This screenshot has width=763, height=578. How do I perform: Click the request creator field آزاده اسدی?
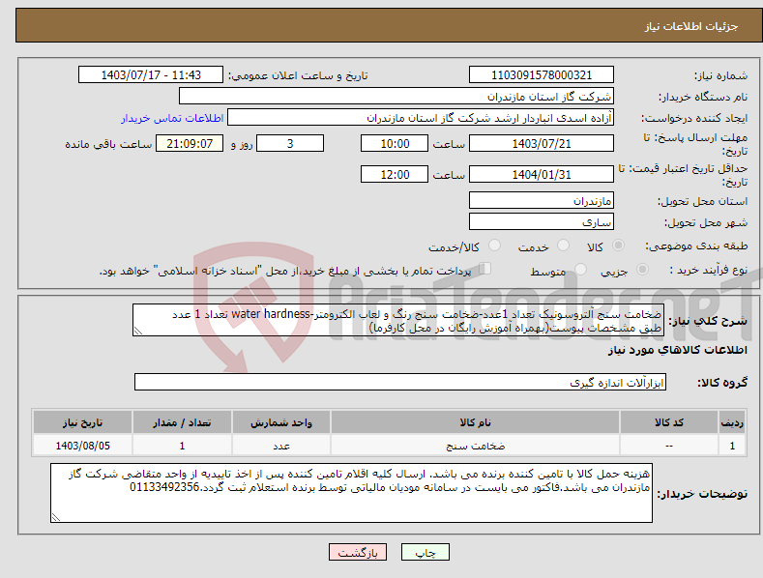(421, 118)
